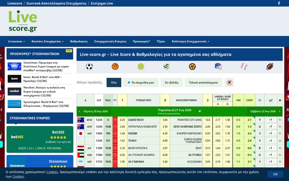Expand +7 odds in Αλ Γκαράφα row
Image resolution: width=289 pixels, height=181 pixels.
[272, 162]
